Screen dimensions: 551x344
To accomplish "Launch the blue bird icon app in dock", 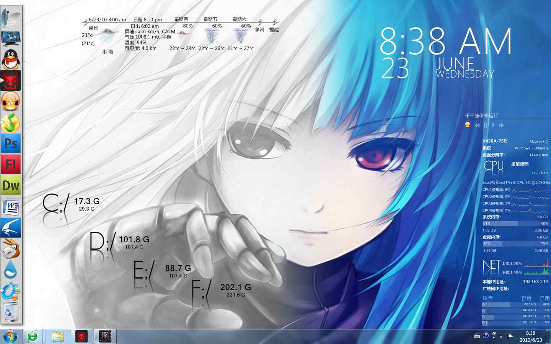I will point(11,228).
